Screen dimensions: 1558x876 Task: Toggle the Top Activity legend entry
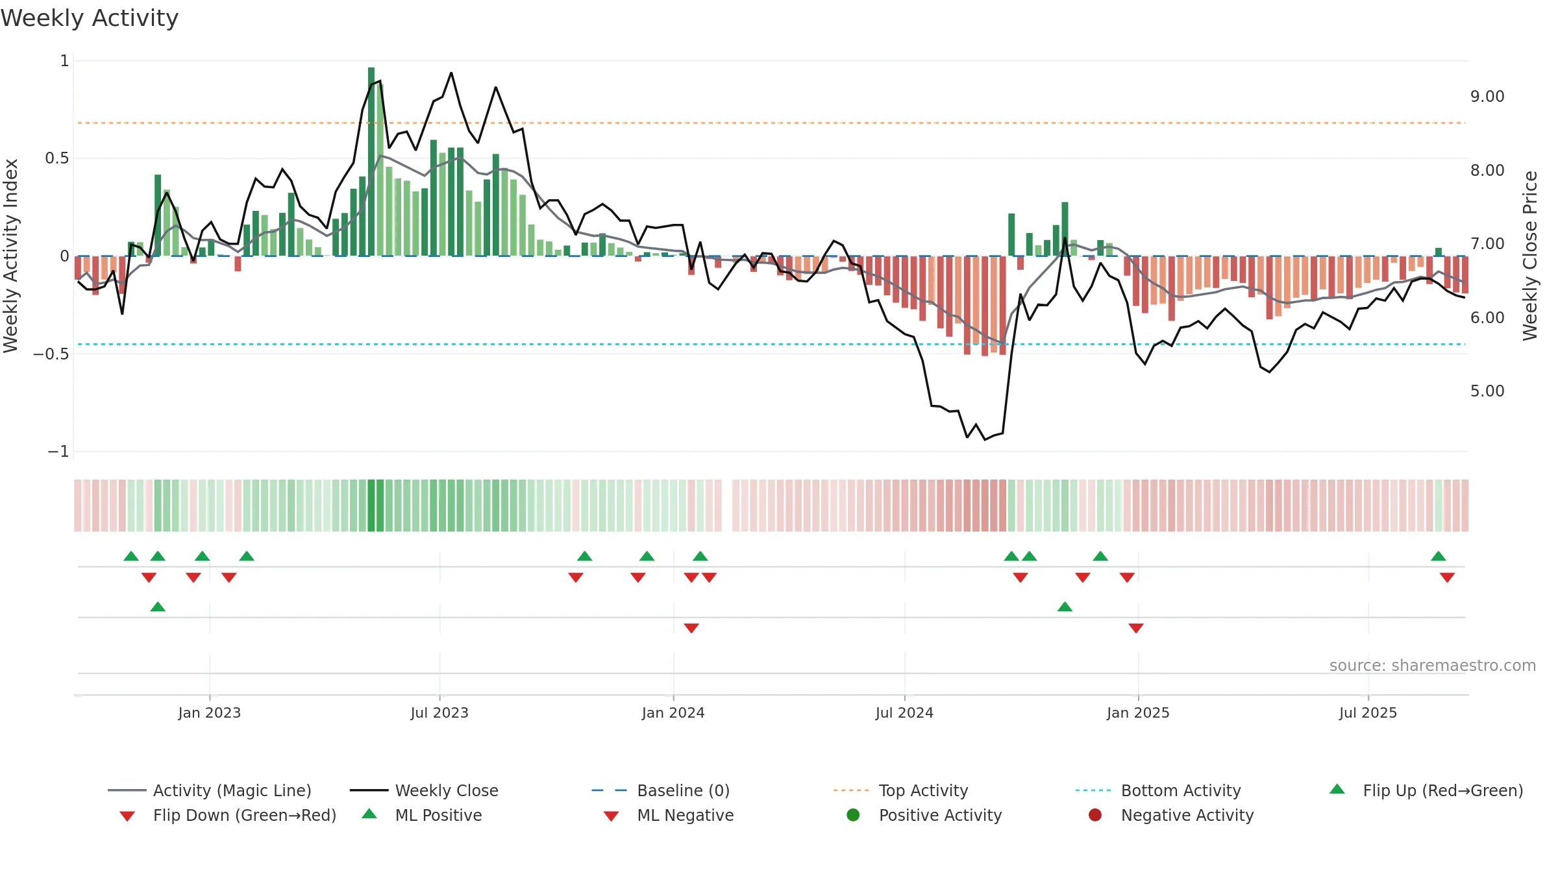901,790
